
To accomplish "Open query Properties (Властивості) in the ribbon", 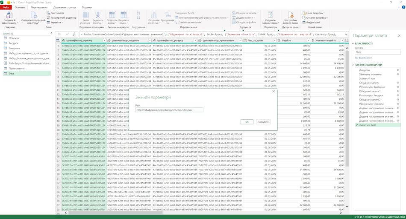I will tap(55, 13).
